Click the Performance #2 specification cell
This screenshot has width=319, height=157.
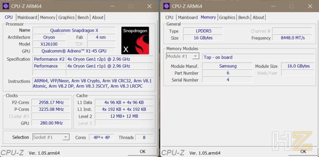click(x=49, y=59)
